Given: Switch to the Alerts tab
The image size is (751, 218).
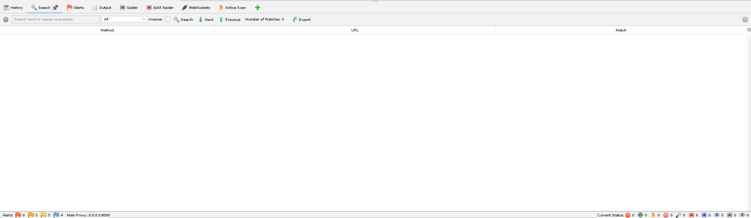Looking at the screenshot, I should [75, 7].
